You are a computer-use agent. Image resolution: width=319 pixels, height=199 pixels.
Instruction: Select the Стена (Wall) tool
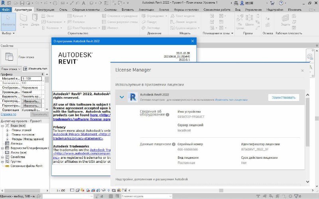[x=24, y=20]
